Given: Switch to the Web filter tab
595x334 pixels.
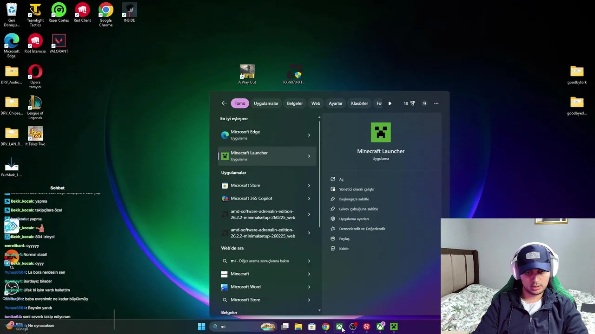Looking at the screenshot, I should click(x=316, y=103).
